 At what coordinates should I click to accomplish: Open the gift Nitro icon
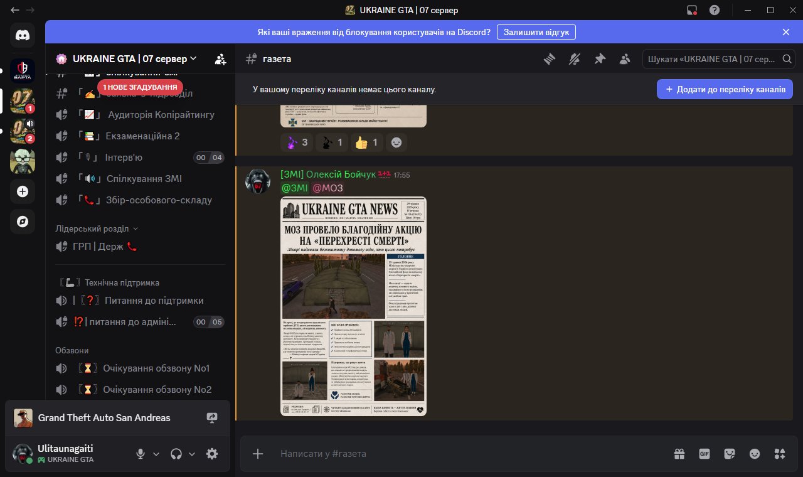tap(679, 454)
